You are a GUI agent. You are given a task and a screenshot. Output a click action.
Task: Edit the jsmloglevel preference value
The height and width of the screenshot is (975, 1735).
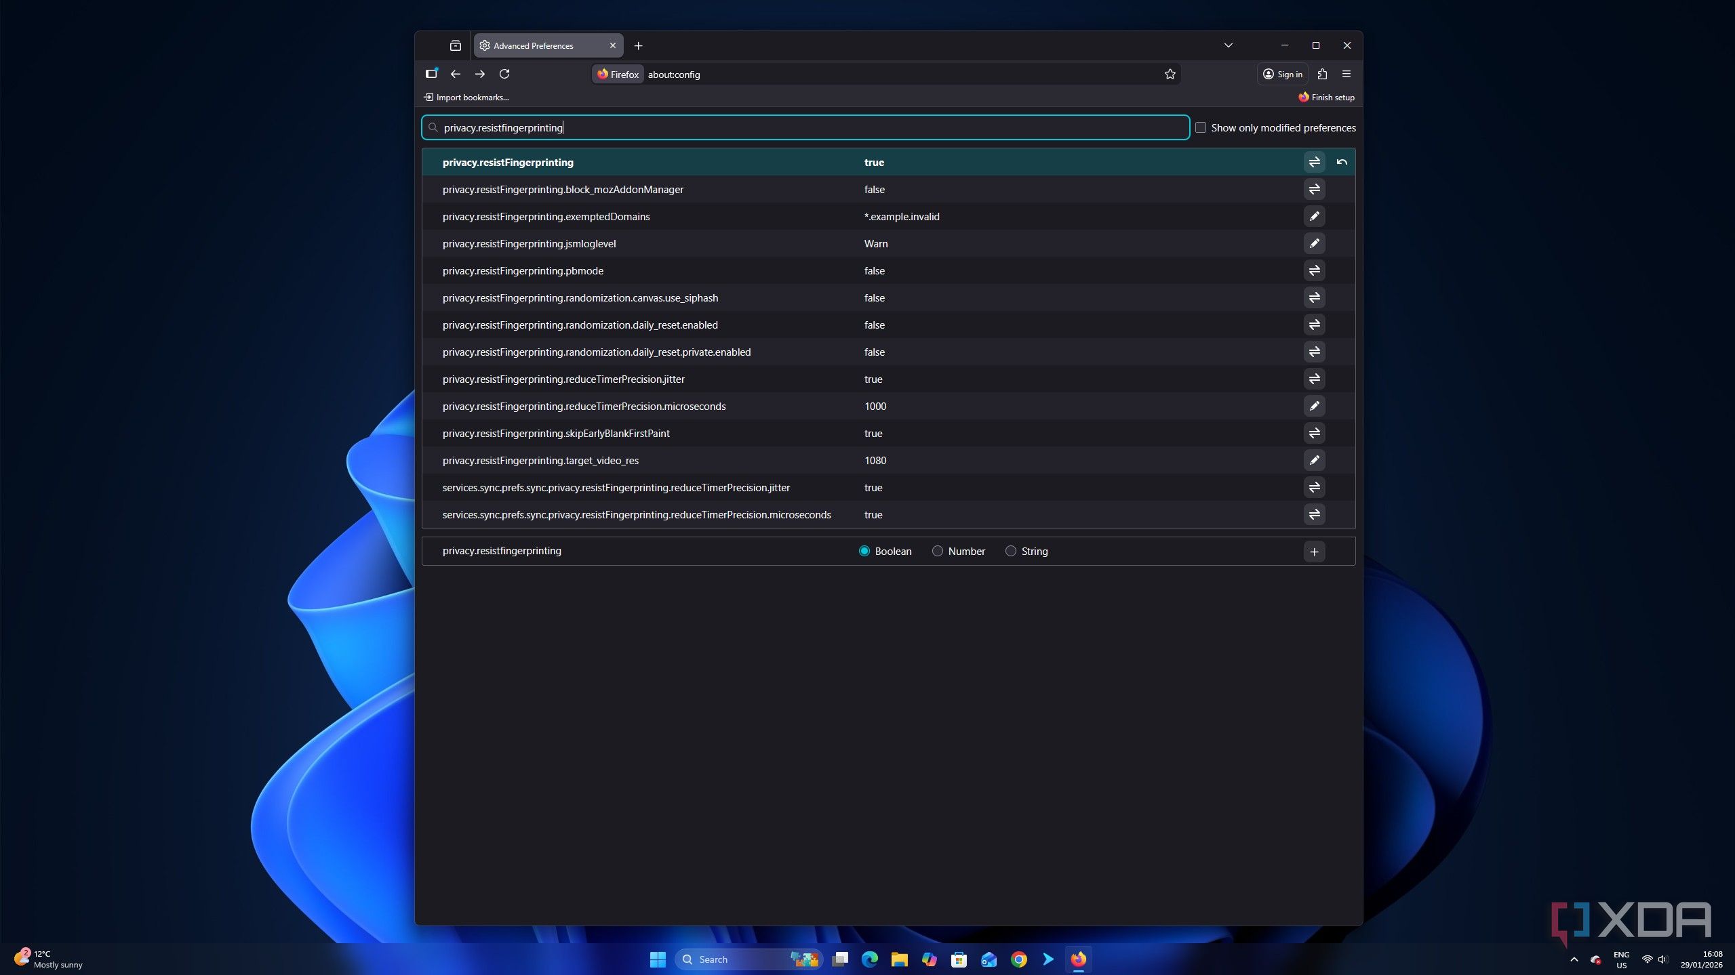pyautogui.click(x=1314, y=243)
